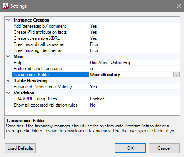Viewport: 184px width, 157px height.
Task: Click the Use Altova Online Help value
Action: [x=111, y=63]
